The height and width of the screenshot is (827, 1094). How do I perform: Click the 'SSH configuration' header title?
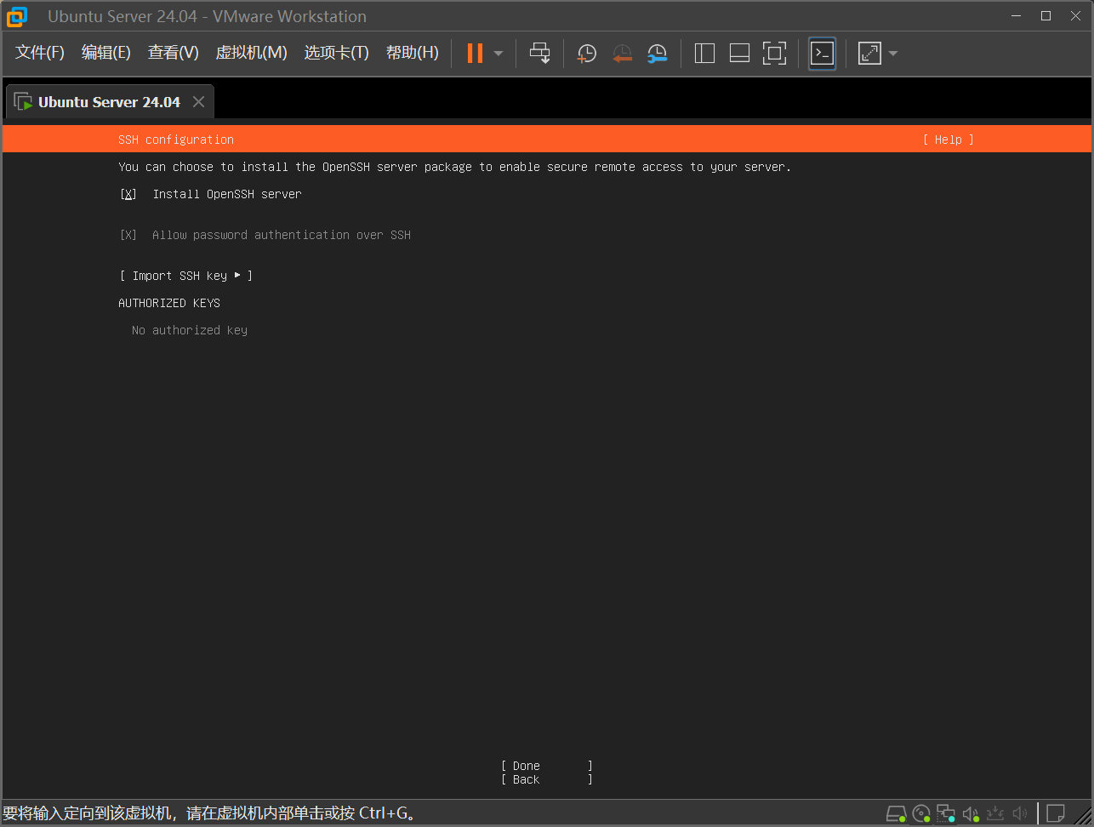click(x=176, y=140)
